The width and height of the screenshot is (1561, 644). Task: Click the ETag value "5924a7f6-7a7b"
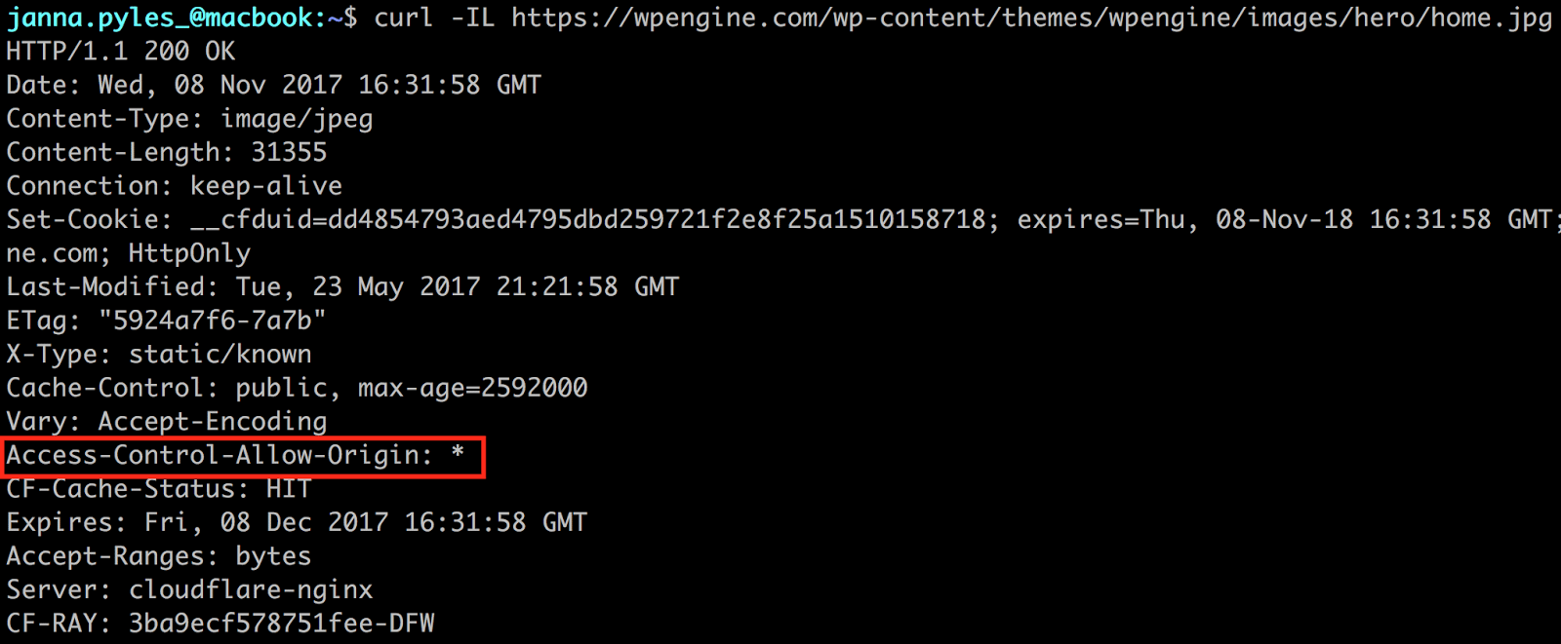pyautogui.click(x=212, y=321)
